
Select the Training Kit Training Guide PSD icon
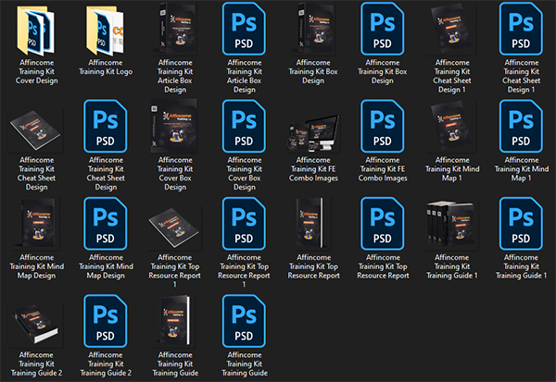[244, 321]
